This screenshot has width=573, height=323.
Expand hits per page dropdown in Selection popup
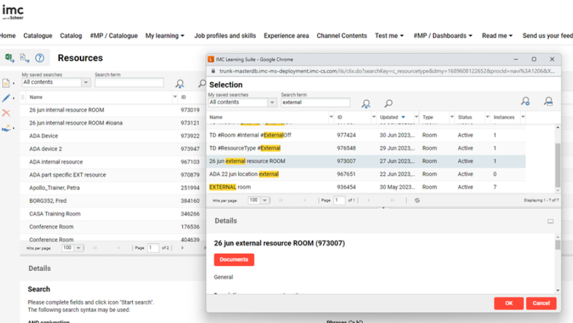click(x=264, y=200)
